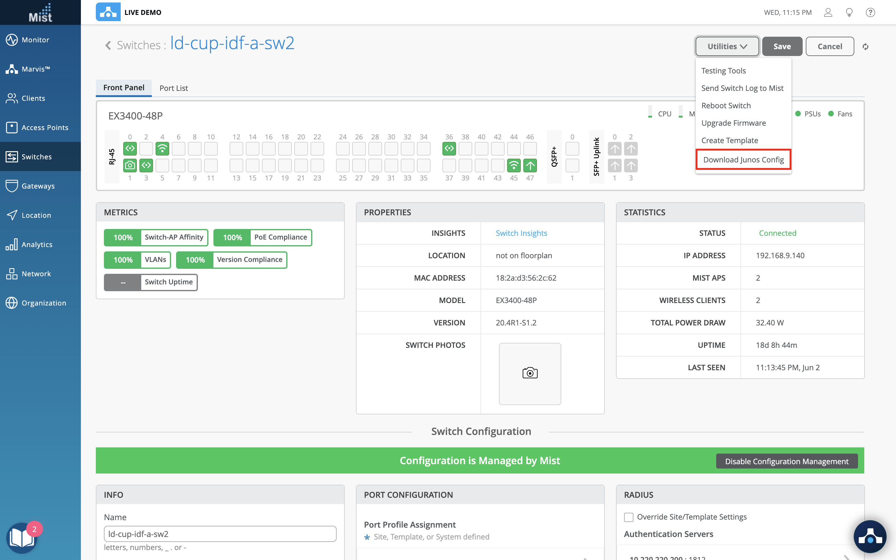The width and height of the screenshot is (896, 560).
Task: Click the camera icon on port 1
Action: click(130, 165)
